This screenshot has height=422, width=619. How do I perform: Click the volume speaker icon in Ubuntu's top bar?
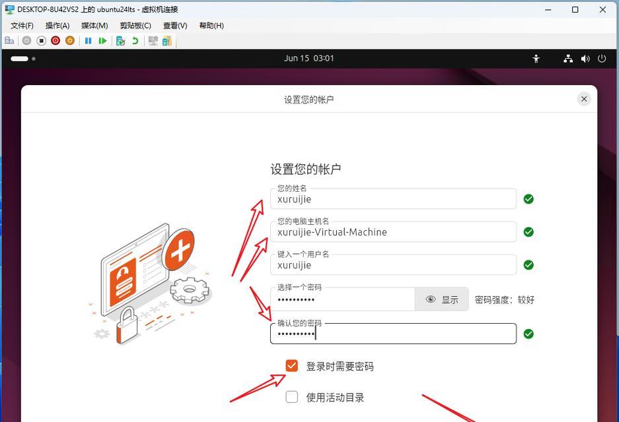pyautogui.click(x=585, y=59)
